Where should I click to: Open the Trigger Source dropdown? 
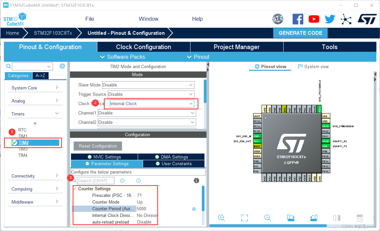(x=151, y=94)
